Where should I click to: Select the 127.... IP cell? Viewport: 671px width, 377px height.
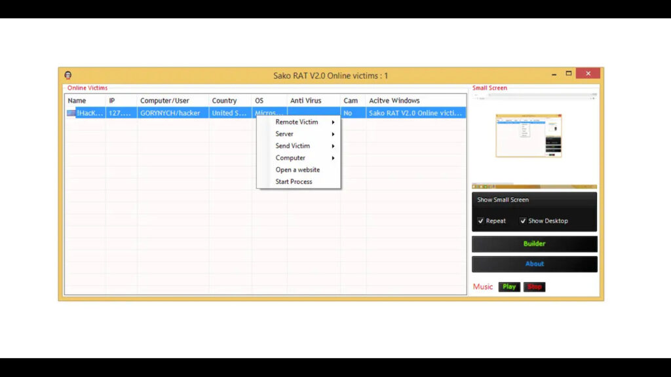click(x=121, y=113)
